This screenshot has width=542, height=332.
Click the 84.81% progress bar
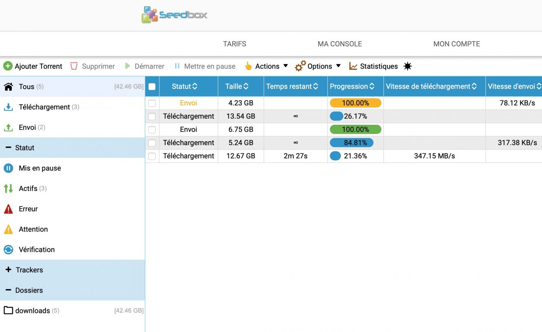[x=351, y=143]
